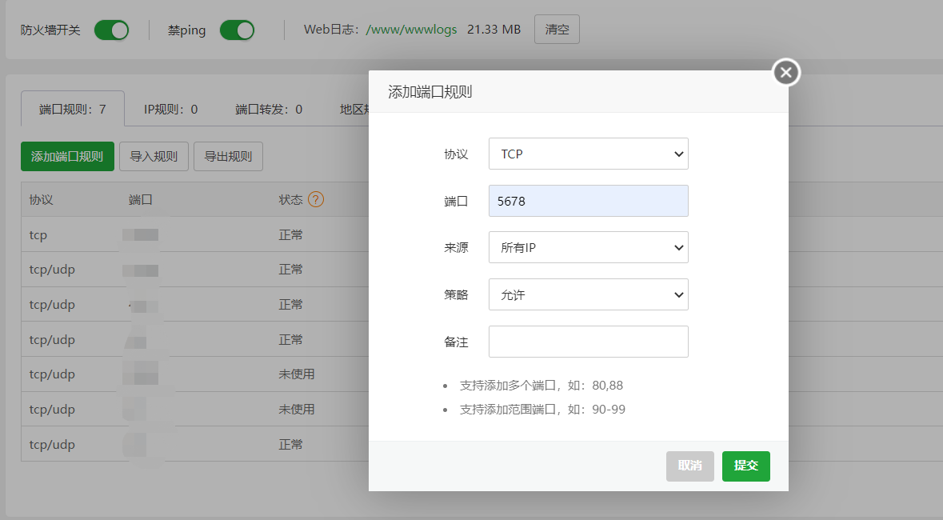
Task: Open the 端口转发 tab
Action: pyautogui.click(x=269, y=109)
